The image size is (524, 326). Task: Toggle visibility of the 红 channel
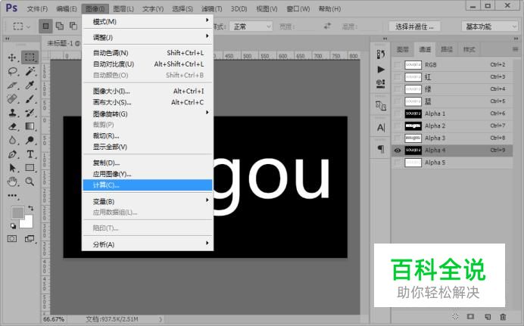(398, 77)
